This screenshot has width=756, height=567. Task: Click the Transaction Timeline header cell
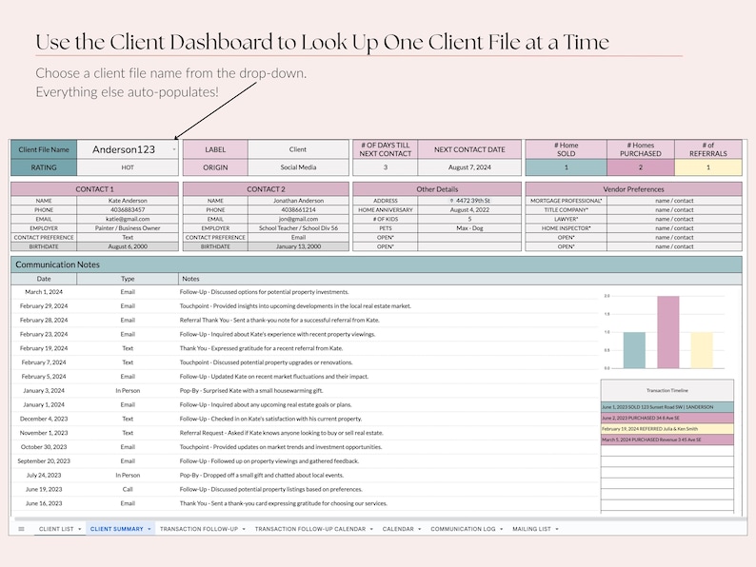pos(667,391)
